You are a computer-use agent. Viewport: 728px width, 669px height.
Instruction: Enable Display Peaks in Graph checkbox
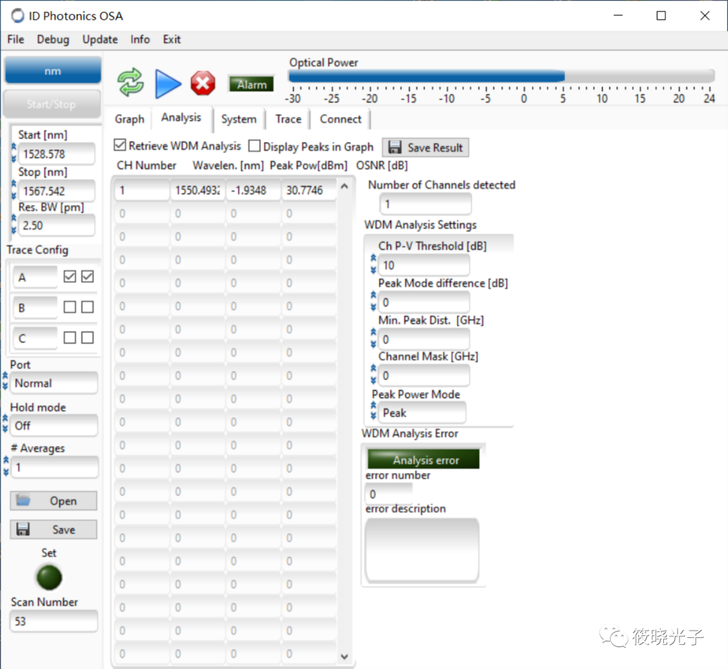click(x=254, y=146)
